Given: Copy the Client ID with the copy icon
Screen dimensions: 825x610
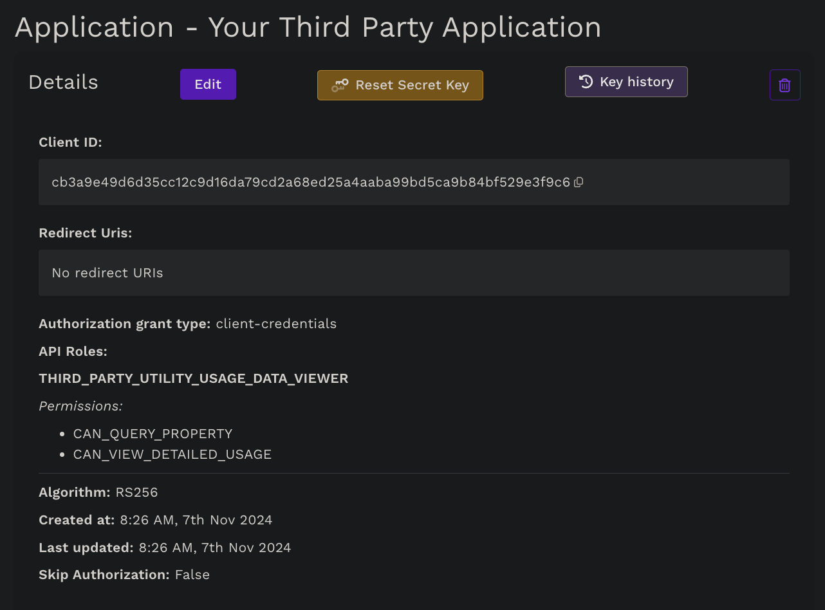Looking at the screenshot, I should (x=579, y=182).
